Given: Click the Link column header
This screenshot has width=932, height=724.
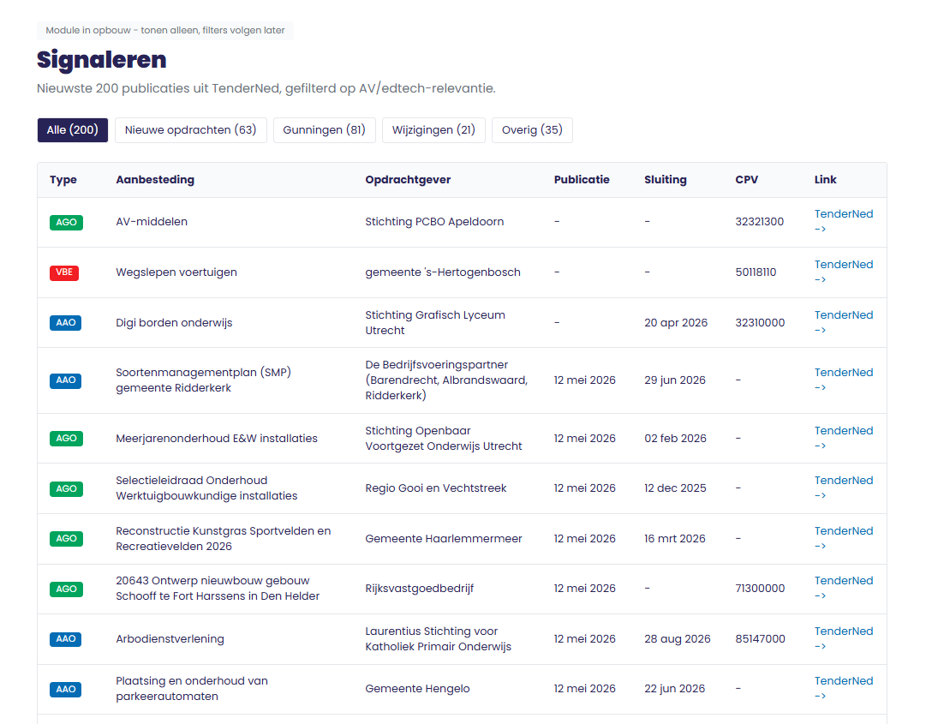Looking at the screenshot, I should [825, 180].
